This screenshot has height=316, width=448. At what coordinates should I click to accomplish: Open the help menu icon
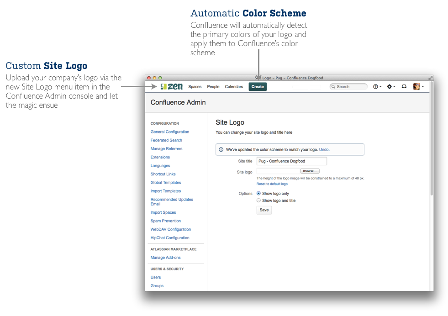[377, 87]
